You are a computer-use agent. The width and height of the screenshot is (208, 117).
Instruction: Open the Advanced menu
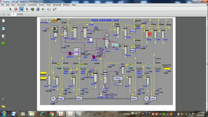(x=57, y=5)
